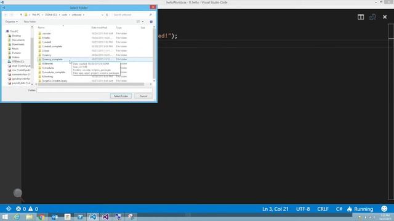Change folder view using the view icon
The width and height of the screenshot is (394, 221).
tap(138, 21)
